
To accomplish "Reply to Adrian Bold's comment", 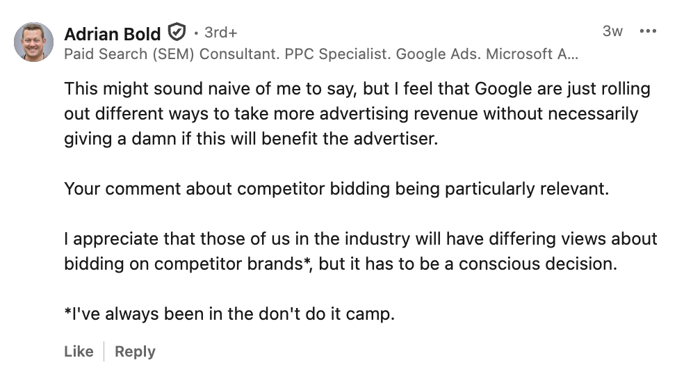I will pyautogui.click(x=135, y=352).
